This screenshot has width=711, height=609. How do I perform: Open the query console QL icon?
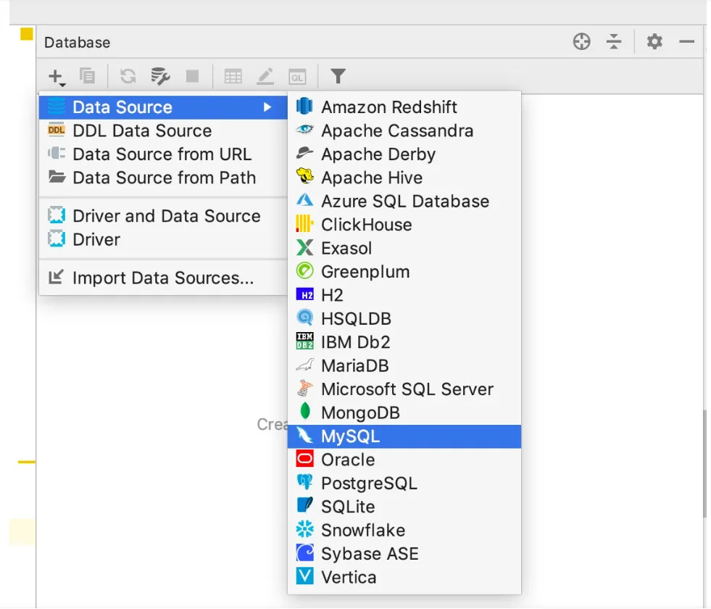pyautogui.click(x=297, y=75)
